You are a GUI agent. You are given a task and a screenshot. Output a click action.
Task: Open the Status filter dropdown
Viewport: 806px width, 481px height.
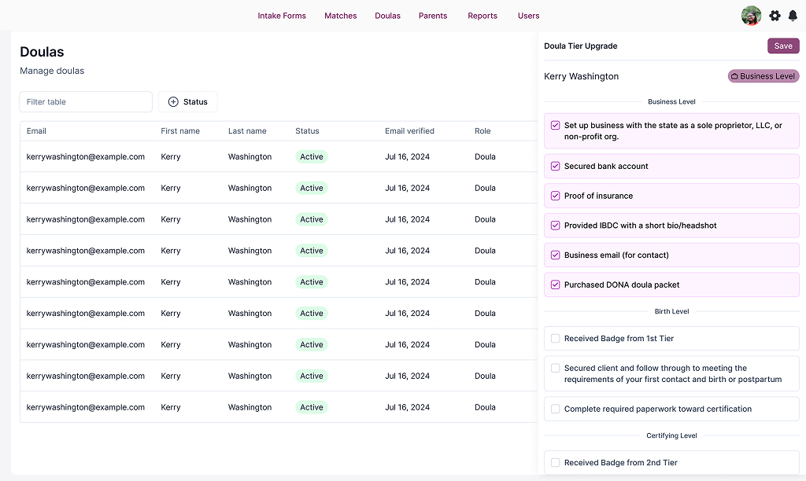pyautogui.click(x=188, y=102)
